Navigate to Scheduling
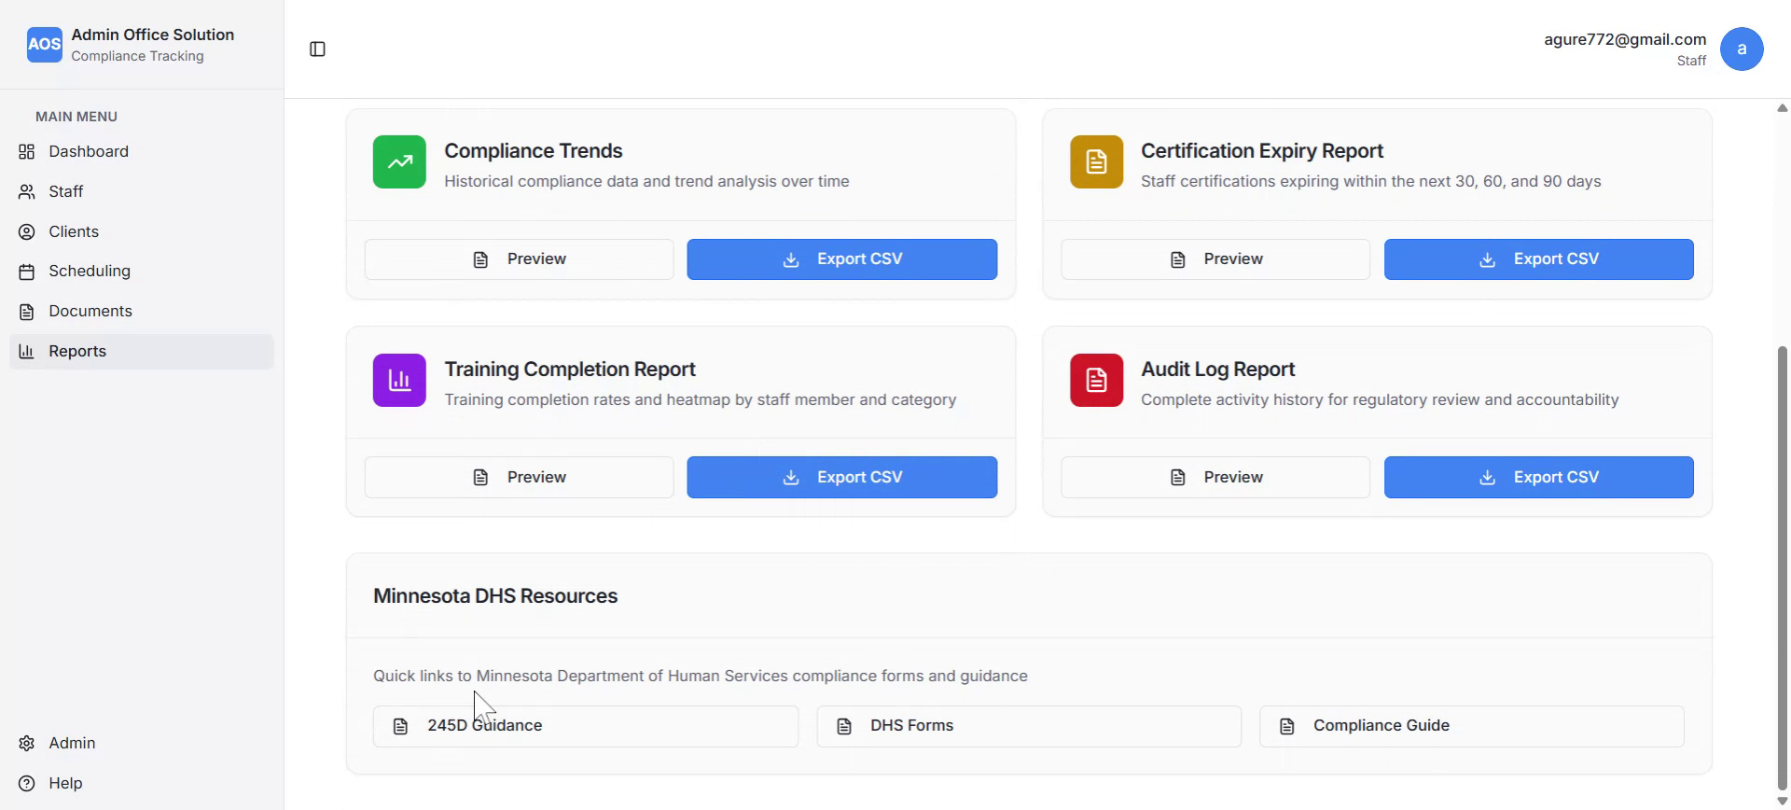The image size is (1791, 810). click(89, 271)
